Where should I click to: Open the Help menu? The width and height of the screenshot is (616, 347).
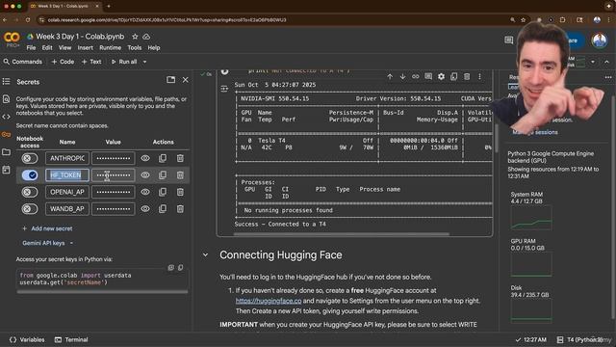tap(154, 47)
